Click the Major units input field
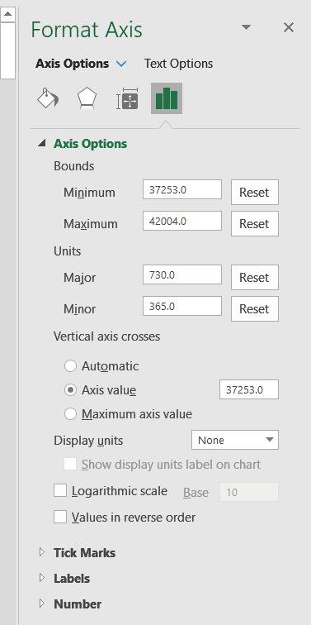The height and width of the screenshot is (625, 311). tap(182, 274)
